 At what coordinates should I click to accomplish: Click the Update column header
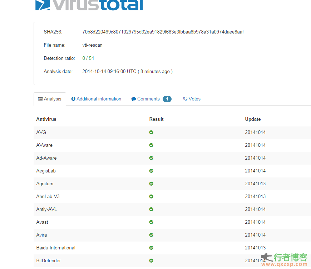pyautogui.click(x=253, y=119)
